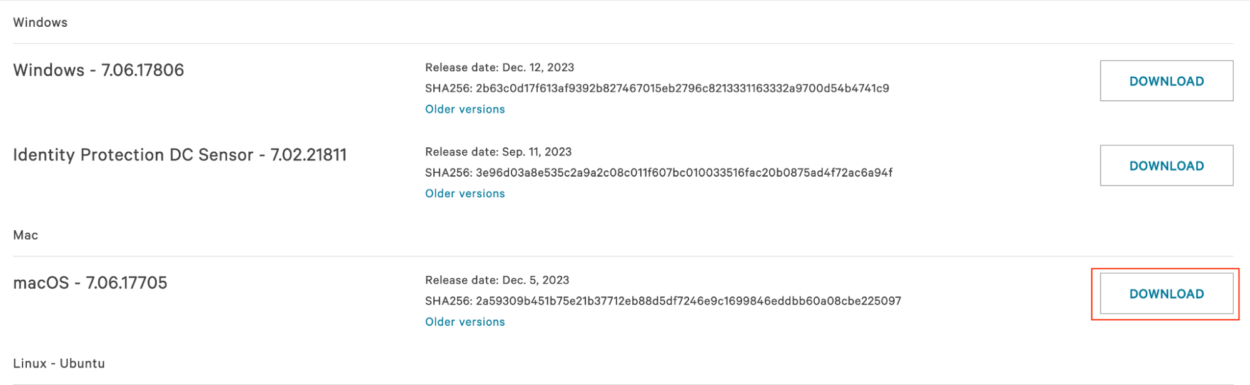
Task: Click the Linux - Ubuntu section header
Action: point(59,363)
